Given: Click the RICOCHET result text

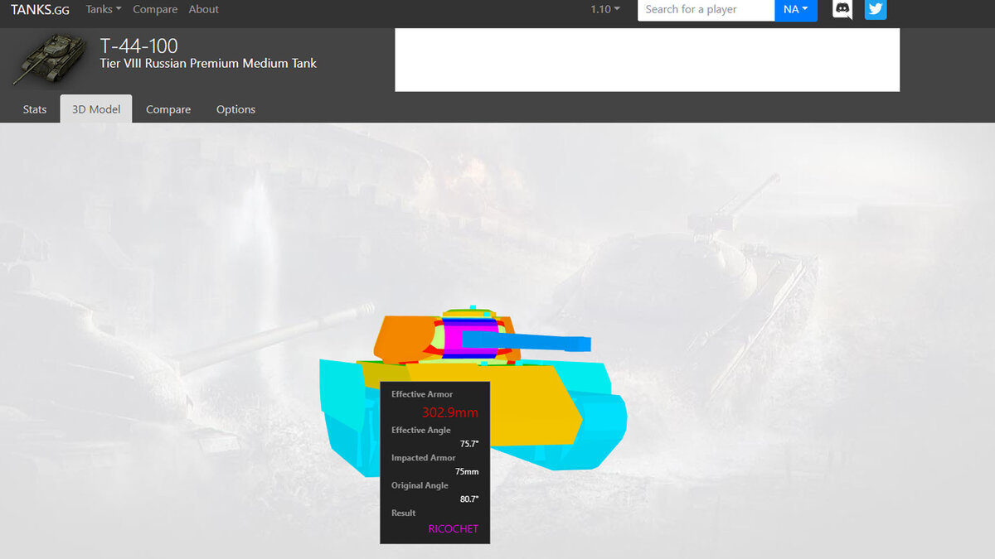Looking at the screenshot, I should click(x=454, y=528).
